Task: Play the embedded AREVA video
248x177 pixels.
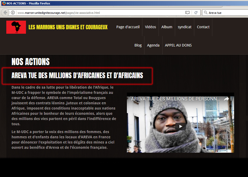Action: coord(180,126)
